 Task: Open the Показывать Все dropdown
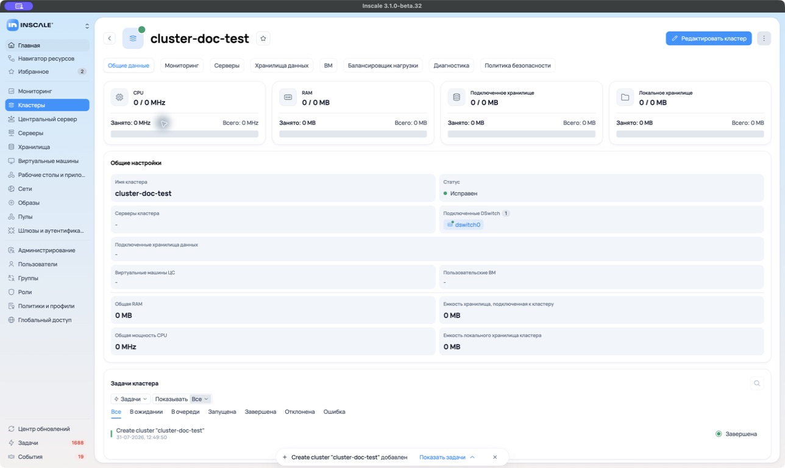tap(200, 399)
